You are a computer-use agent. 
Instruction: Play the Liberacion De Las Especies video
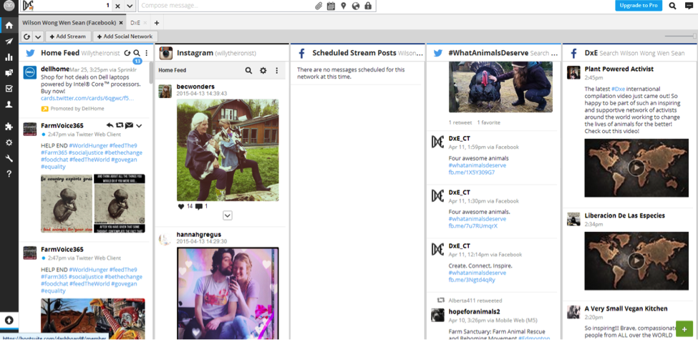[x=636, y=260]
